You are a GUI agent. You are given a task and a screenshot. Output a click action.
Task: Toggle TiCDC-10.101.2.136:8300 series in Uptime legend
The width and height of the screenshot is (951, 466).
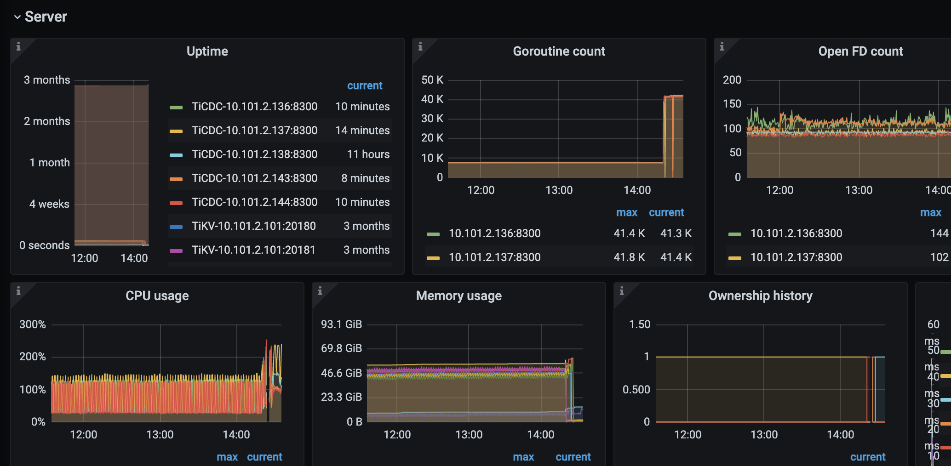(254, 107)
